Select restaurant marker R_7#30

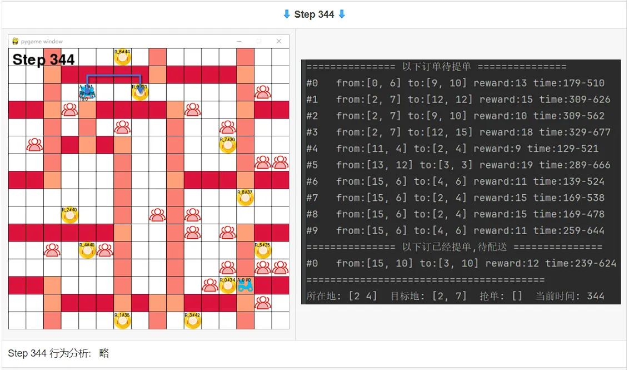point(227,145)
